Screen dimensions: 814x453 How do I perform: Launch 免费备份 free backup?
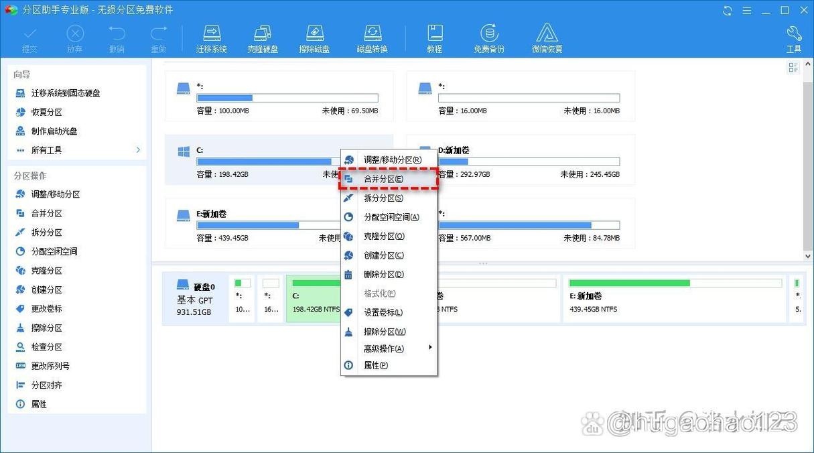[488, 37]
